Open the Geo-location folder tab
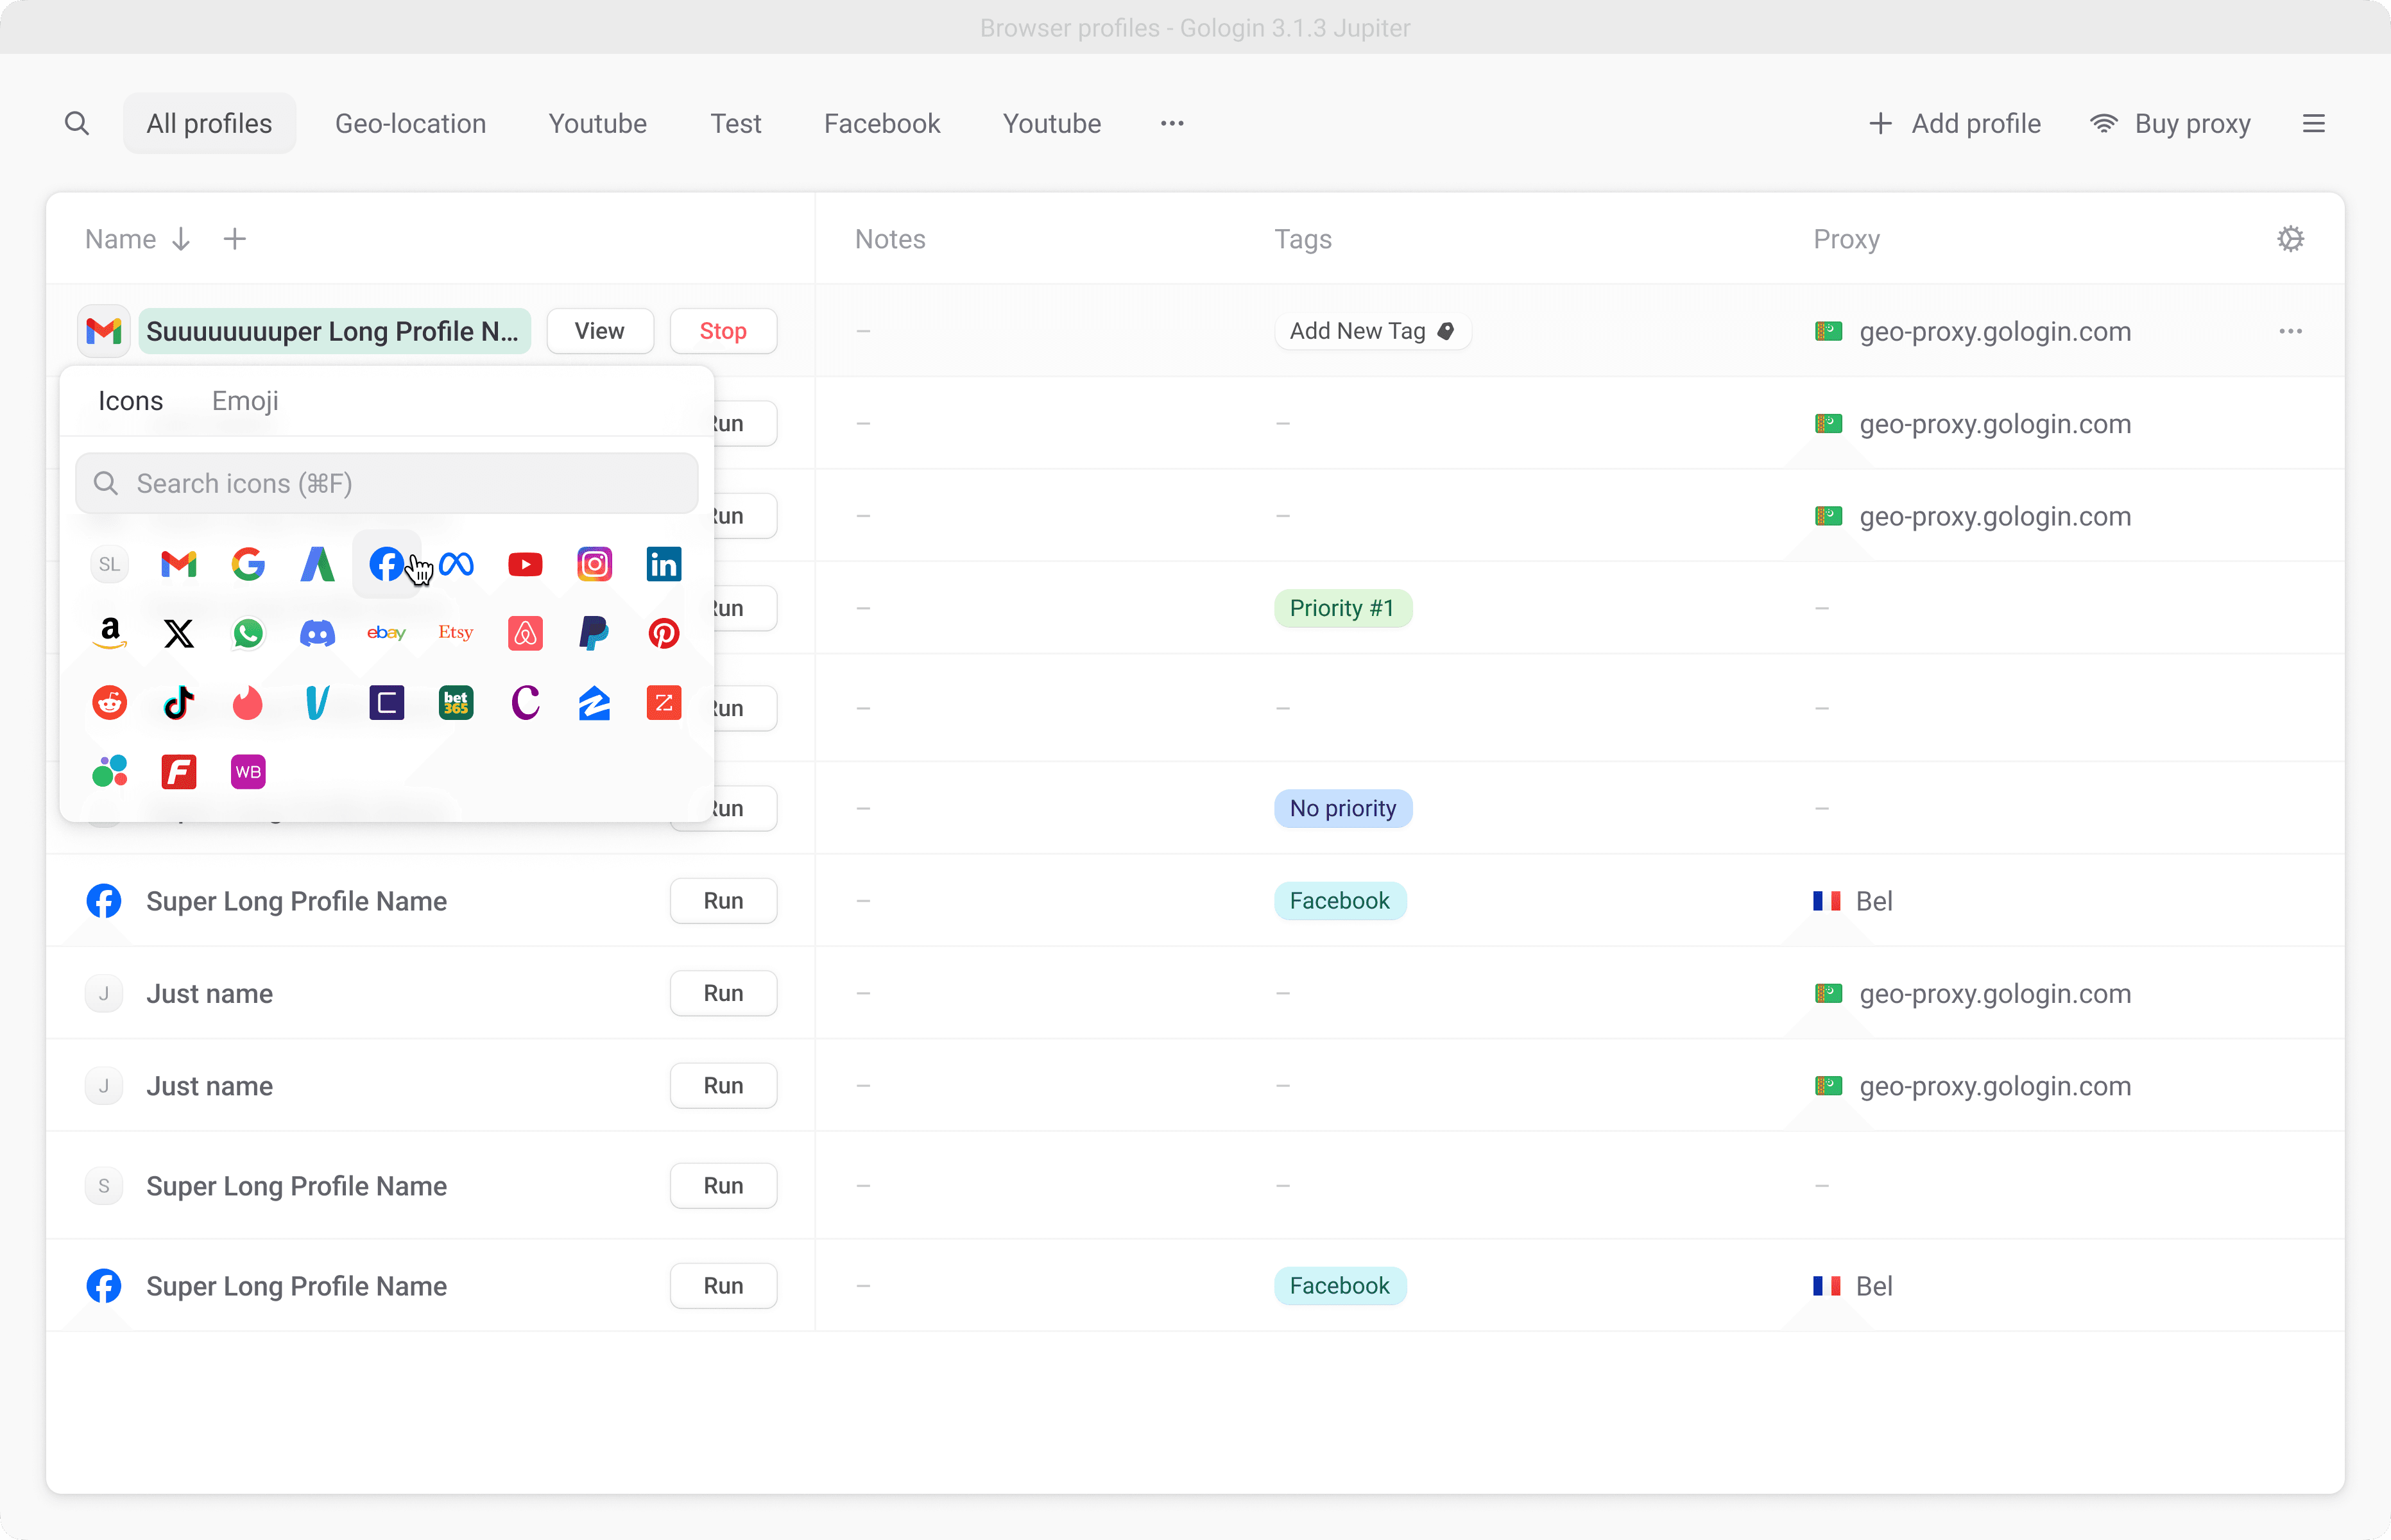 (x=410, y=124)
